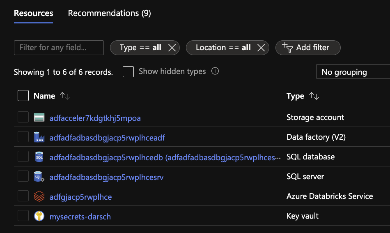
Task: Focus the Filter for any field input
Action: tap(59, 48)
